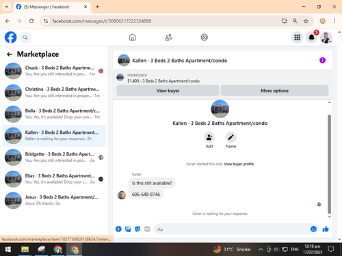Edit chat name with the Name pencil icon

point(231,137)
